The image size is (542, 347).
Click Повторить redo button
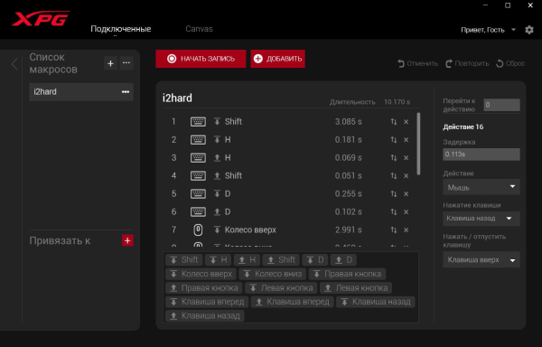(x=467, y=63)
